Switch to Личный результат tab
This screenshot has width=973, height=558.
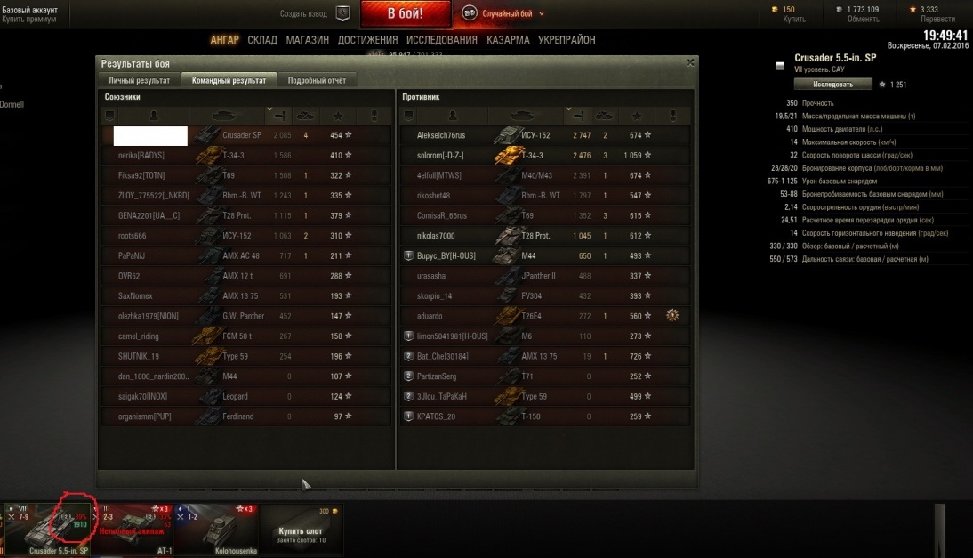[139, 80]
